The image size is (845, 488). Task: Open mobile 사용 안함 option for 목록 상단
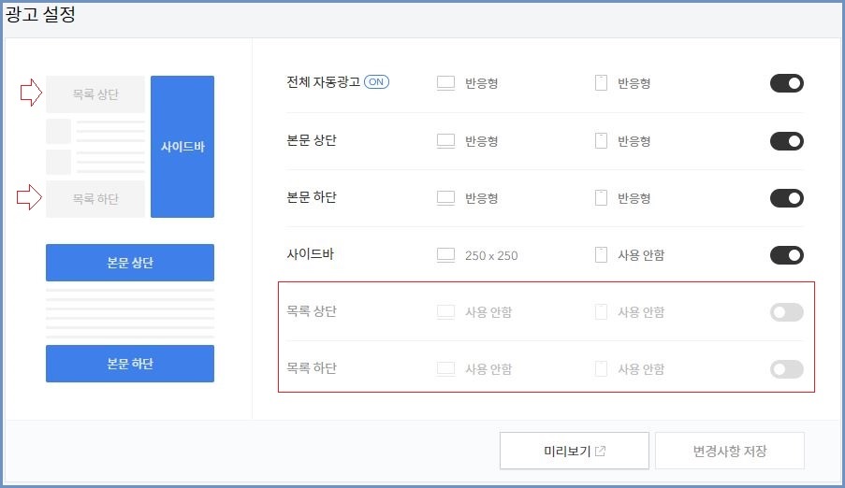pyautogui.click(x=641, y=312)
